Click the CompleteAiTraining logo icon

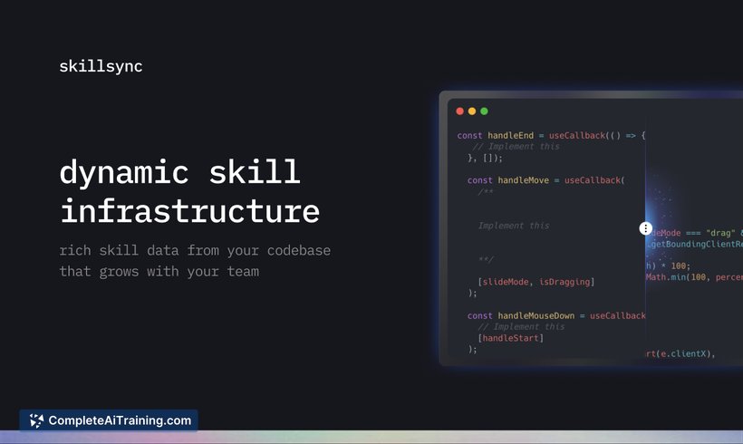tap(36, 420)
